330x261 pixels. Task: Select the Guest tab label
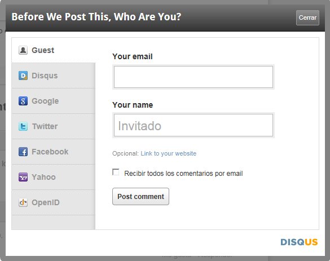pyautogui.click(x=43, y=50)
